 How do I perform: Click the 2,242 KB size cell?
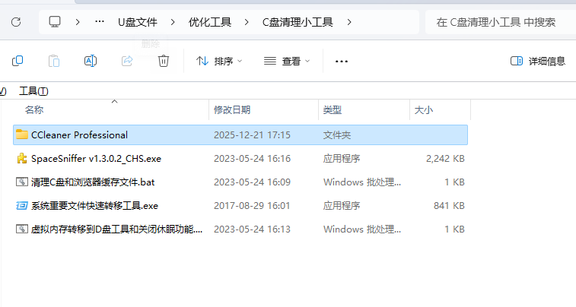click(445, 159)
